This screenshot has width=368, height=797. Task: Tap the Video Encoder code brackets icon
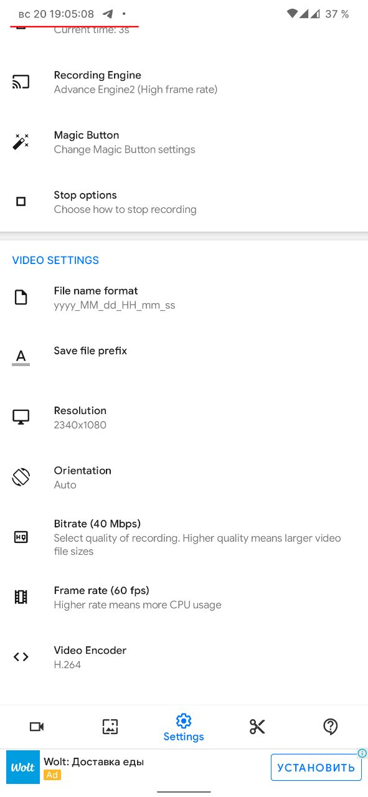click(x=21, y=657)
